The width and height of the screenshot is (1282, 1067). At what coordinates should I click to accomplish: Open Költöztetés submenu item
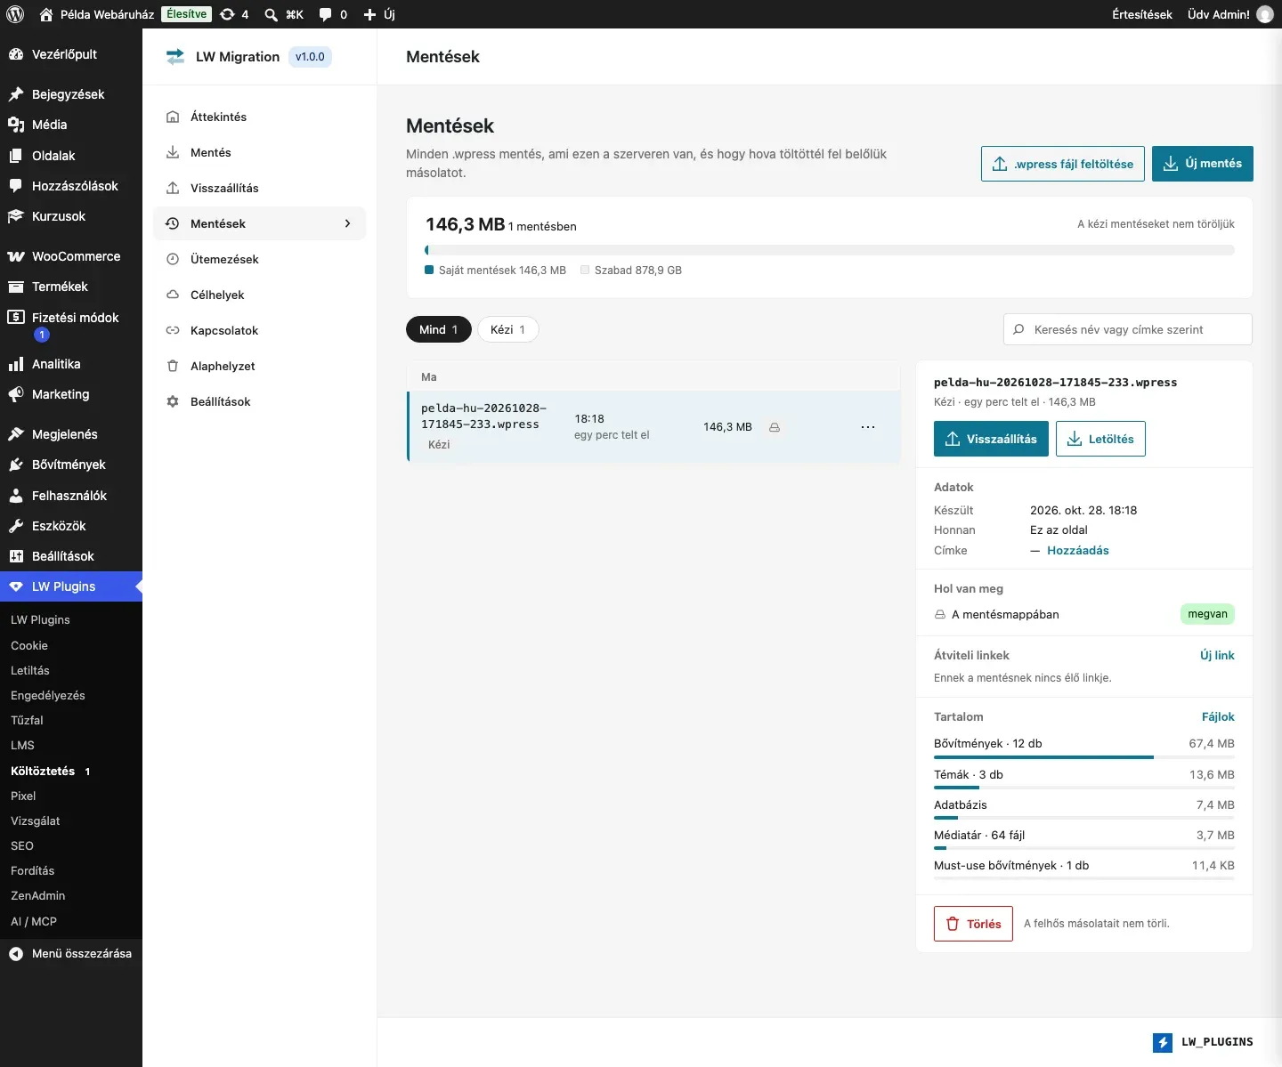click(71, 771)
